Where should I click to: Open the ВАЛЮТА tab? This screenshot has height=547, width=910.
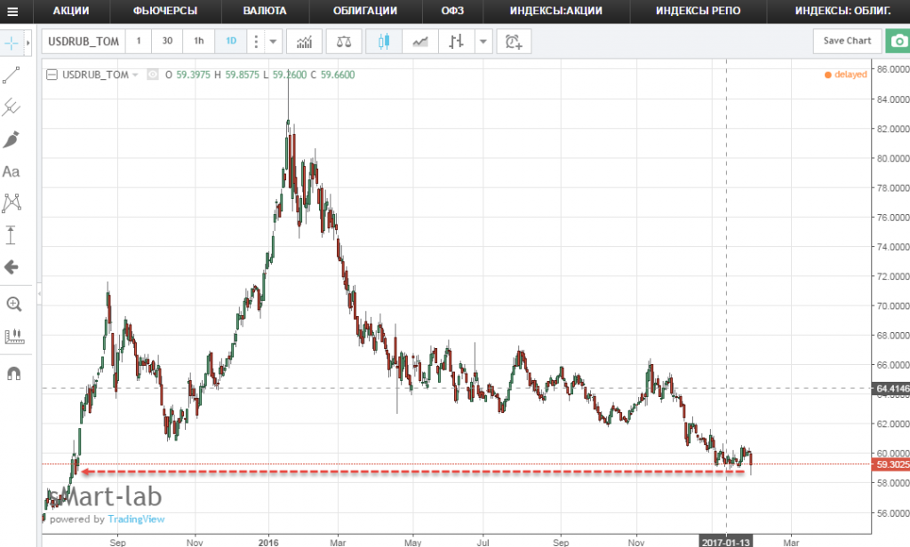265,12
